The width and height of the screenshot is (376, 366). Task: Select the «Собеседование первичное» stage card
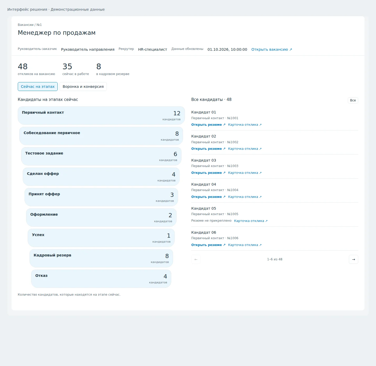tap(101, 136)
